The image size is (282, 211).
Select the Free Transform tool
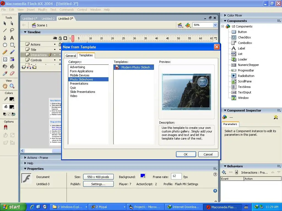click(x=5, y=59)
